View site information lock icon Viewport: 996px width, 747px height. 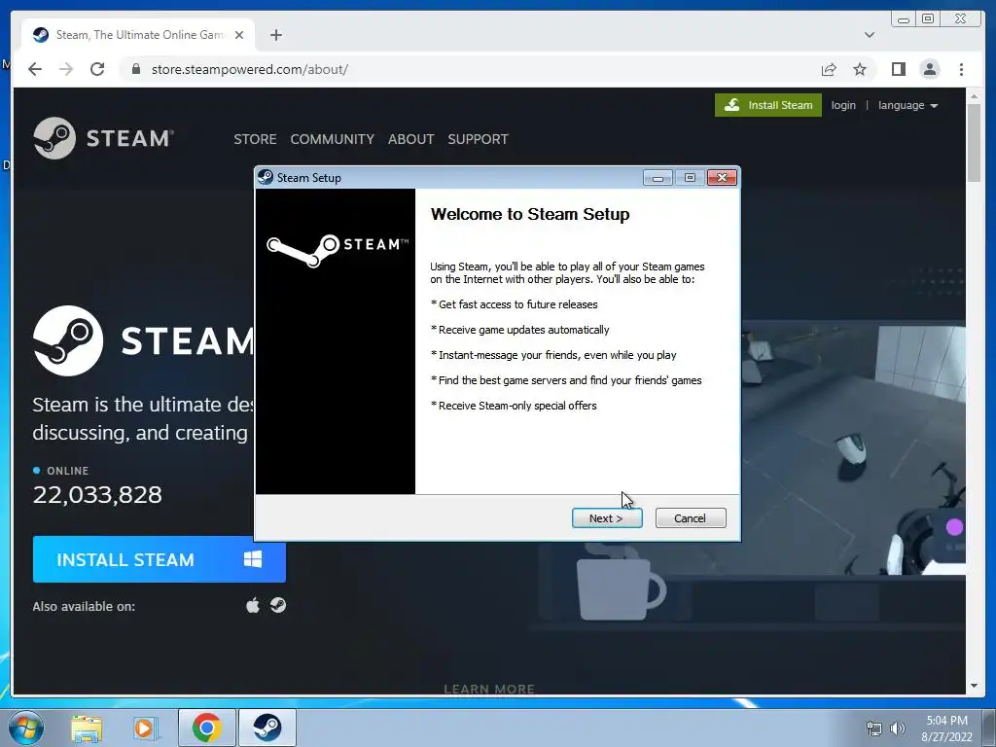click(x=135, y=69)
